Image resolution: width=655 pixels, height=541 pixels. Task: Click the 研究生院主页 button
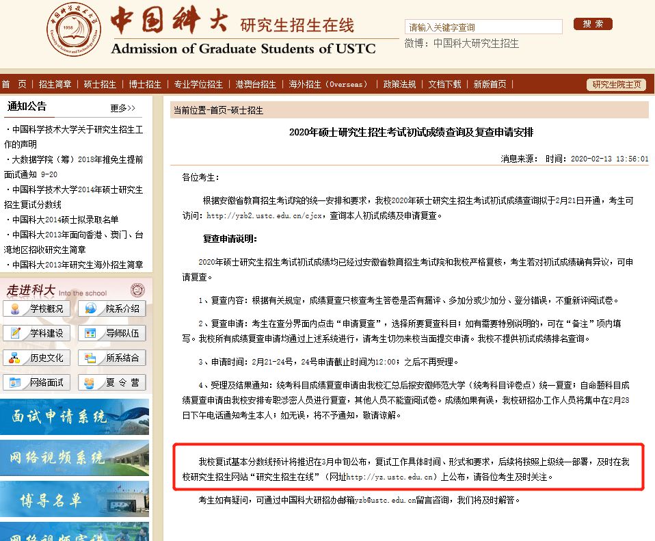(x=616, y=84)
